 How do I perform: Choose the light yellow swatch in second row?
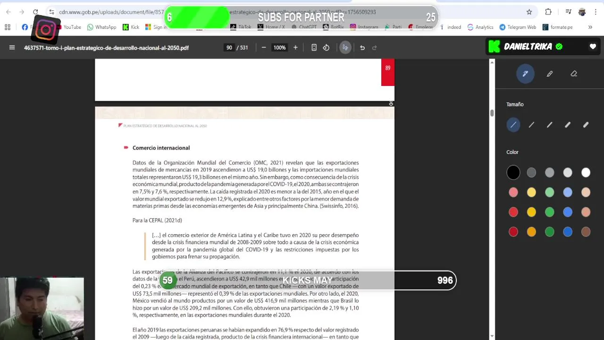click(531, 192)
